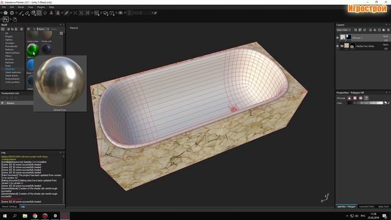Open the View menu

tap(31, 7)
